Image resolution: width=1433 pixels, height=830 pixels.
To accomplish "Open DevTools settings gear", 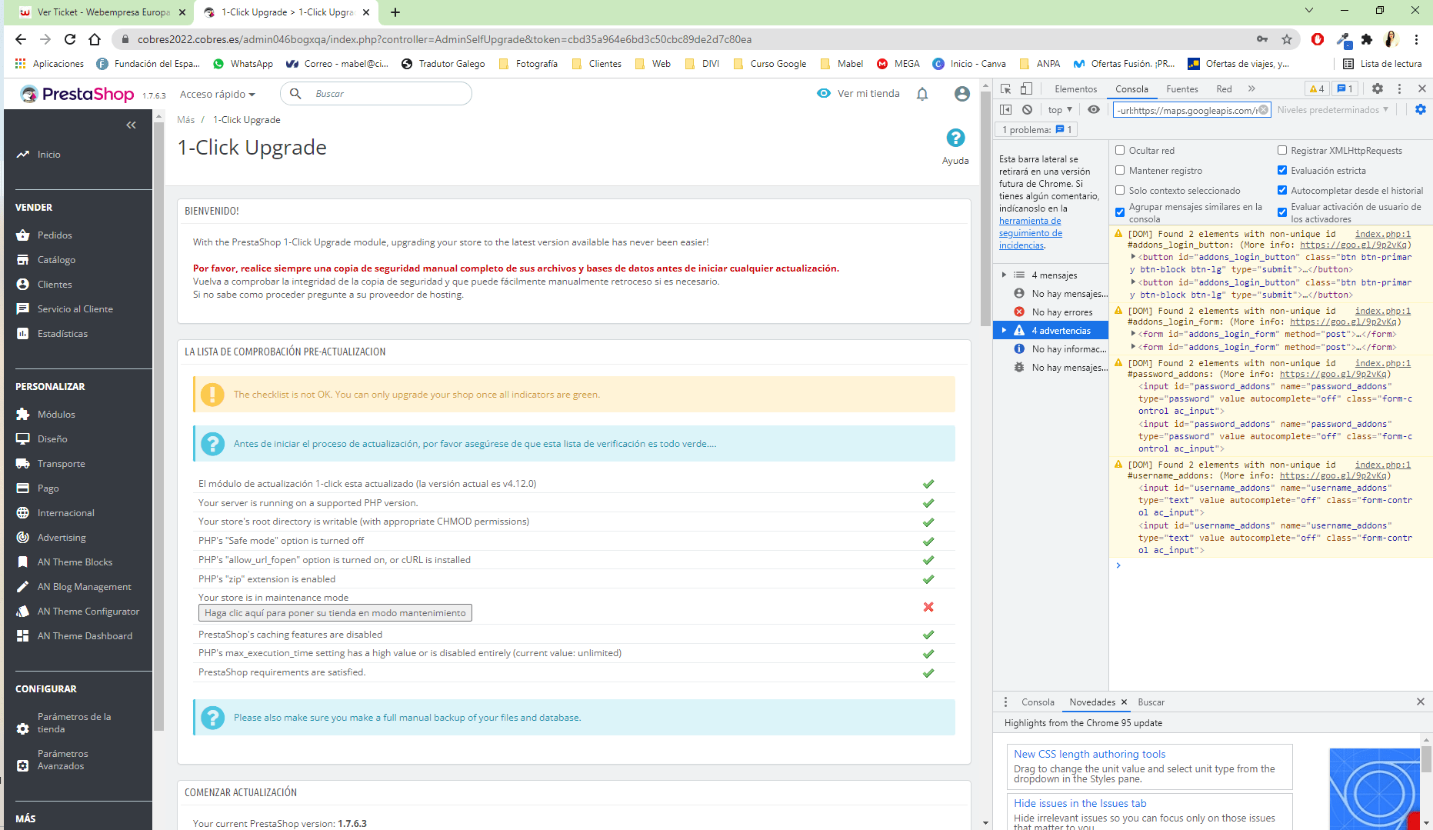I will pyautogui.click(x=1378, y=89).
